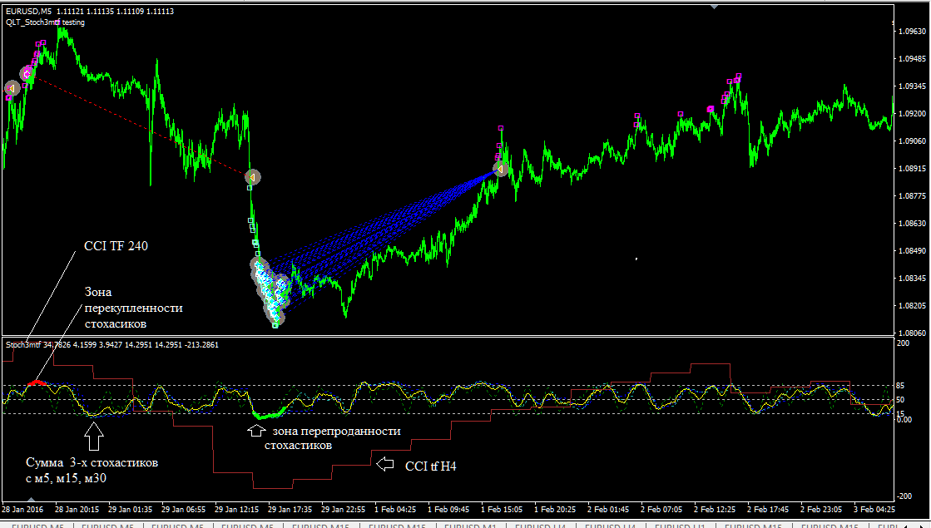This screenshot has height=528, width=931.
Task: Click the trade close marker where blue lines converge
Action: [501, 170]
